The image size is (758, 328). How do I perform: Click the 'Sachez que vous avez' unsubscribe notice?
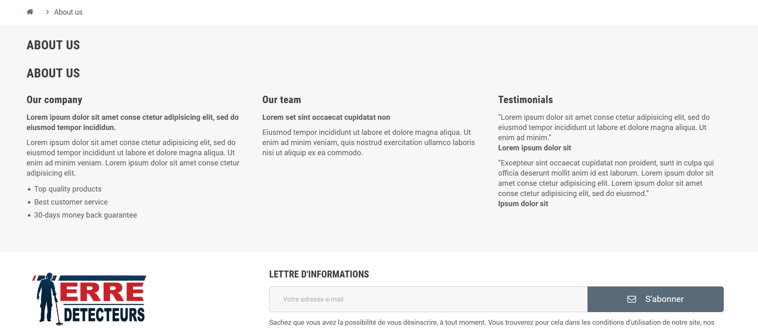point(492,322)
